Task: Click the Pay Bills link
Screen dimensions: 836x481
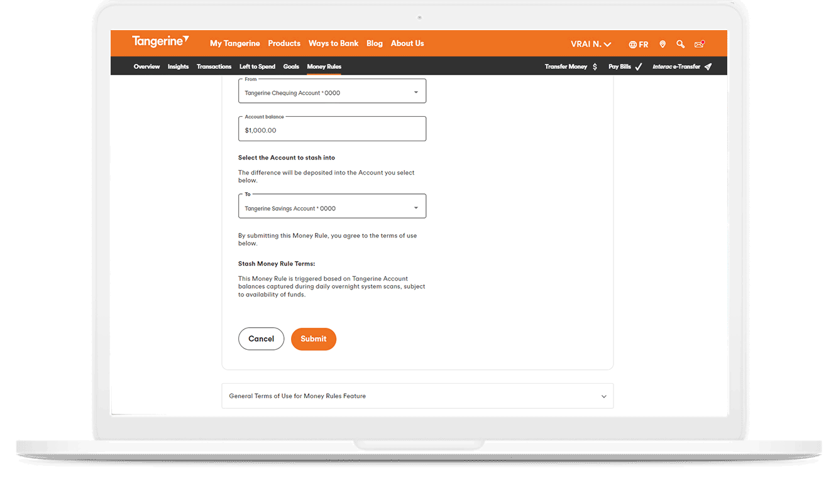Action: (619, 67)
